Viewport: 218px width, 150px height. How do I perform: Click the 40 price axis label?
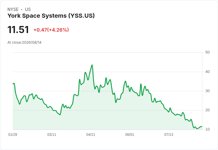207,72
